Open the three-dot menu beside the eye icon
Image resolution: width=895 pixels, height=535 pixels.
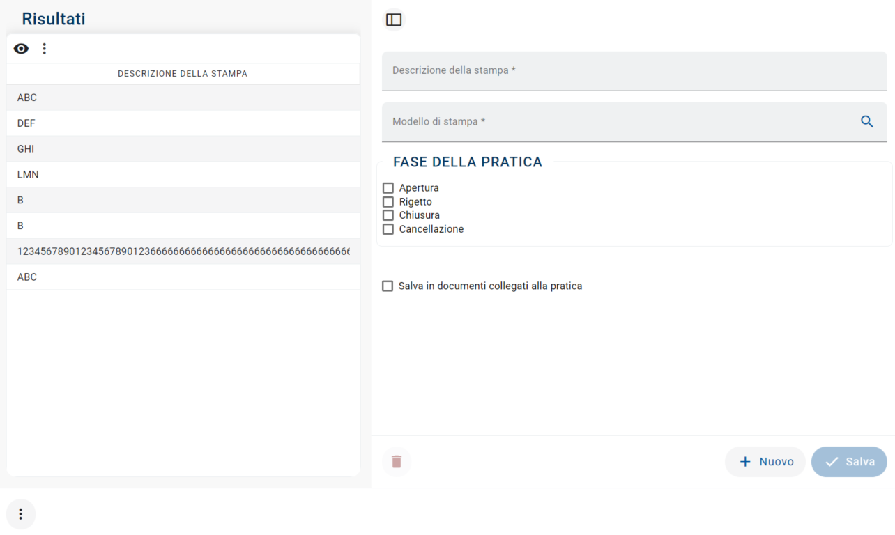(x=45, y=49)
